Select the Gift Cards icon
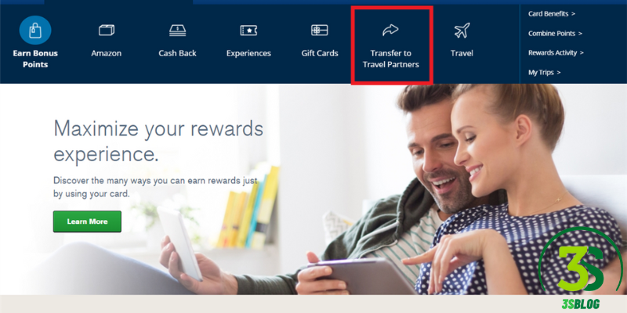The width and height of the screenshot is (627, 313). pyautogui.click(x=320, y=31)
